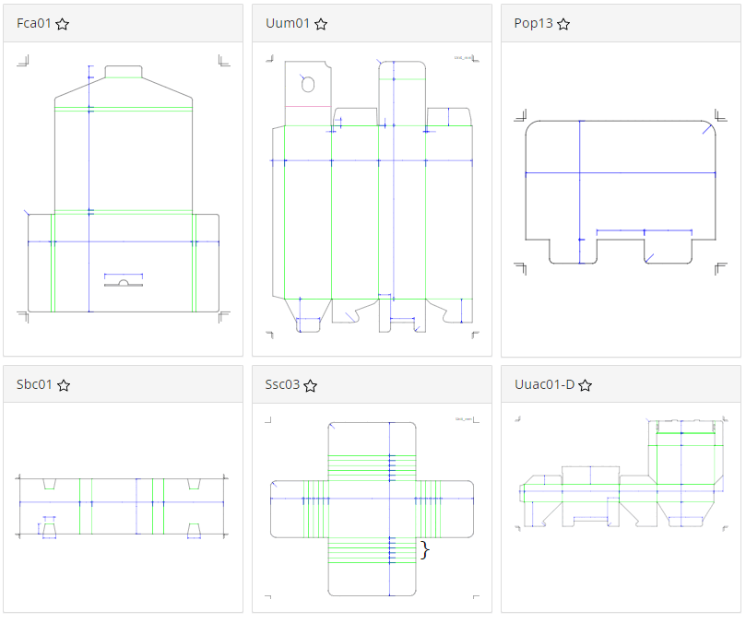Favorite the Sbc01 design via star

(x=64, y=385)
